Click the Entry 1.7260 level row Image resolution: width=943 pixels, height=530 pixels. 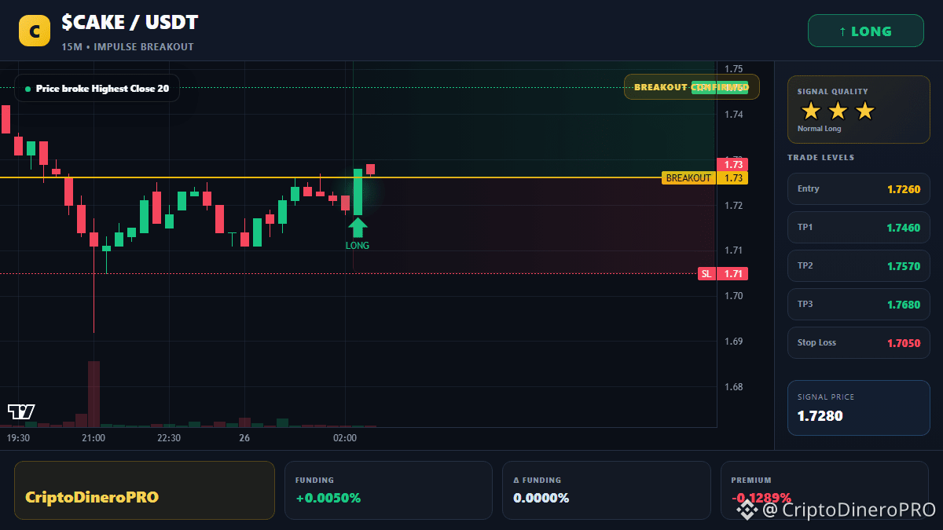(x=859, y=188)
